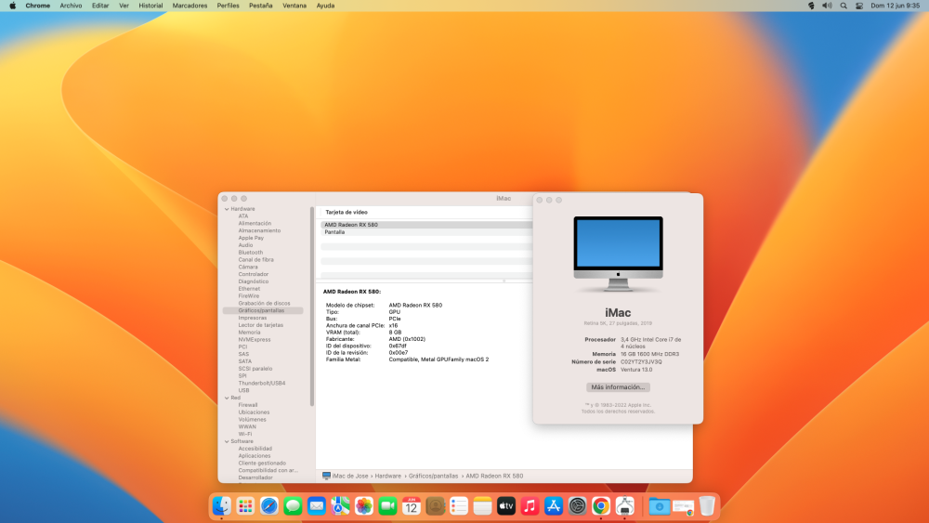Viewport: 929px width, 523px height.
Task: Collapse the Hardware section in sidebar
Action: pos(227,209)
